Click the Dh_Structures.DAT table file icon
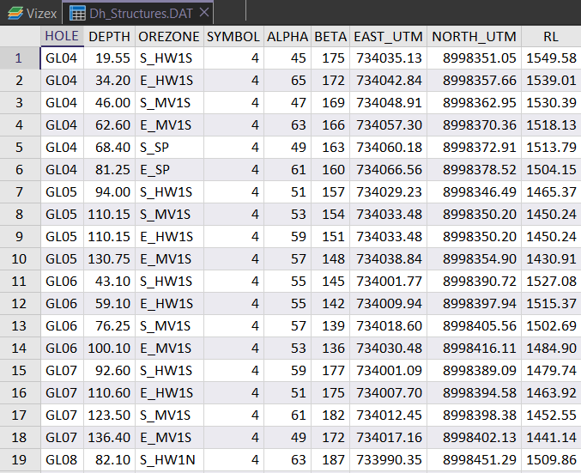The height and width of the screenshot is (473, 581). 77,14
